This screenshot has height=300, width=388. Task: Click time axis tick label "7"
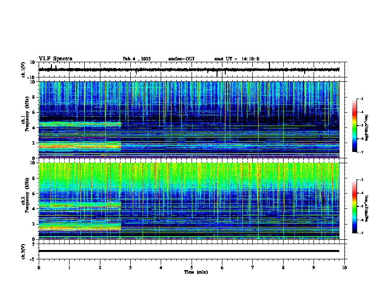click(253, 268)
